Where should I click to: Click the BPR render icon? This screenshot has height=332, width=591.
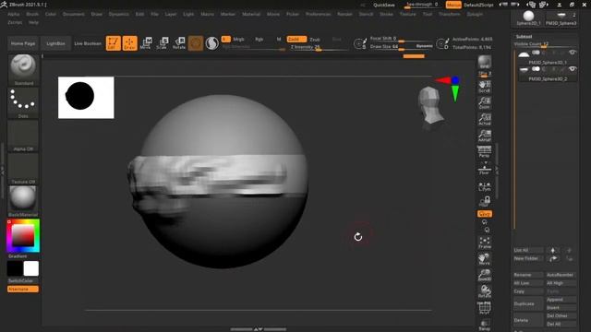click(484, 63)
